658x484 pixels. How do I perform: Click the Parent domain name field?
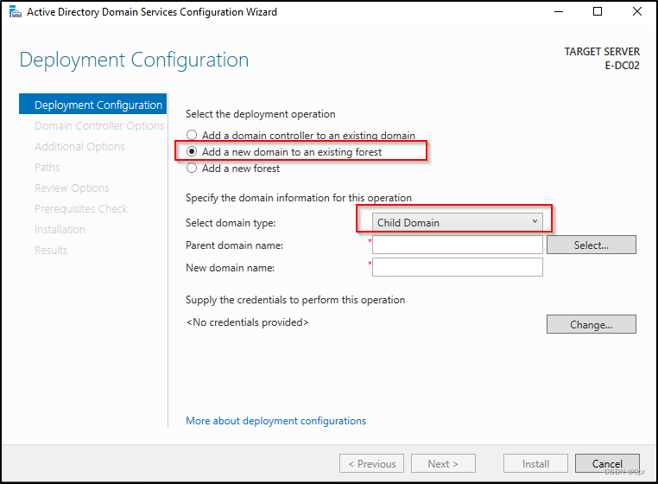[458, 245]
